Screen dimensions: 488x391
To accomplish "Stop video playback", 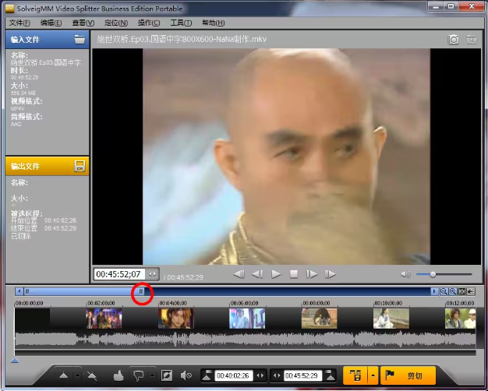I will pyautogui.click(x=294, y=274).
